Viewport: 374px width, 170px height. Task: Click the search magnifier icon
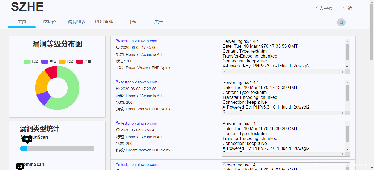(x=341, y=23)
